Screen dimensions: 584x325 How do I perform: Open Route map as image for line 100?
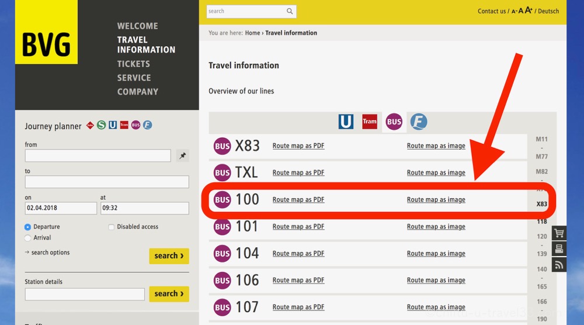pos(436,199)
